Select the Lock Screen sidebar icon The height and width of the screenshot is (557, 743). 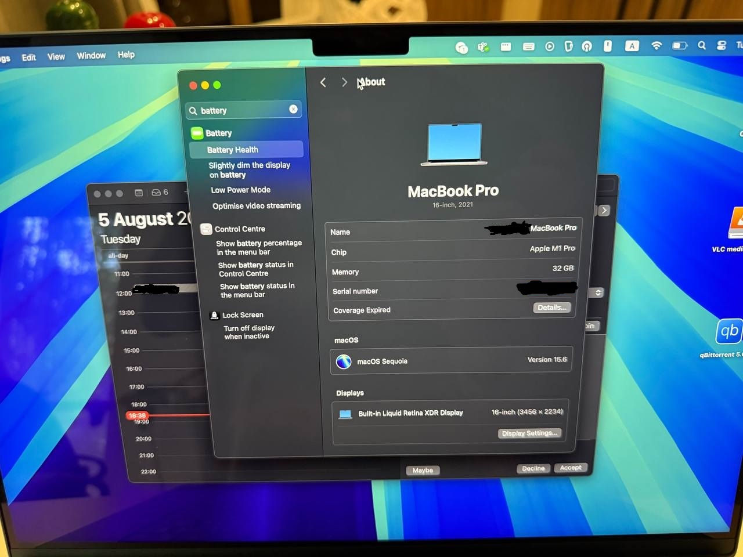[214, 315]
